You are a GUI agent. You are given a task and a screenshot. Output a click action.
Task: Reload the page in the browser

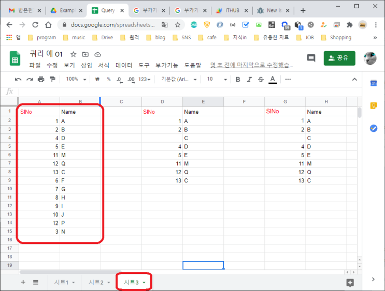coord(35,25)
